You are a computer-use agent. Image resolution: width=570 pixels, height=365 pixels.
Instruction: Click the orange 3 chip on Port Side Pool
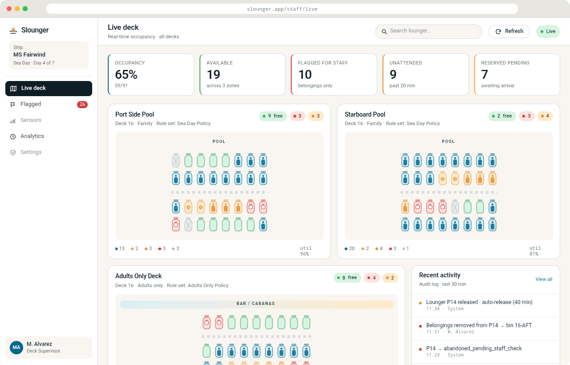(x=316, y=116)
